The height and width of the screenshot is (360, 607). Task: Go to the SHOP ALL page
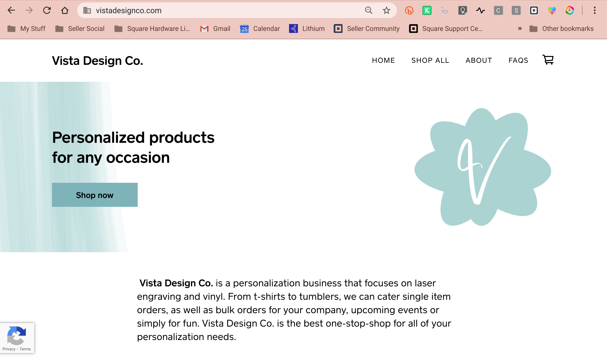(x=430, y=61)
